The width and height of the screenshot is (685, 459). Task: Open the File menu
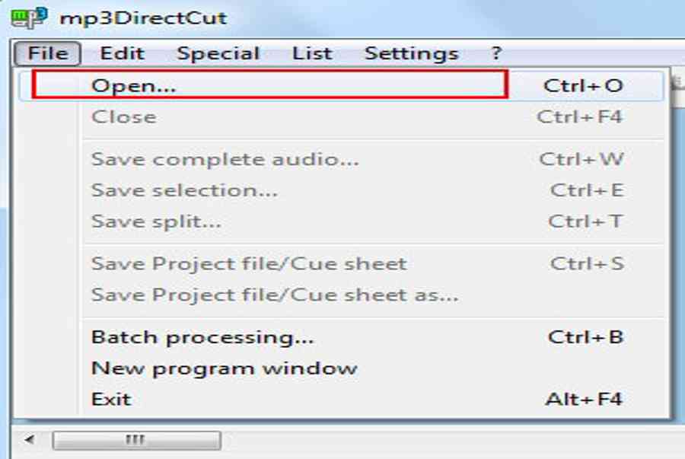tap(48, 54)
